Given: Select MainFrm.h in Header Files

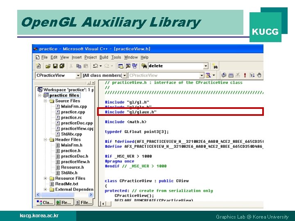Looking at the screenshot, I should (72, 145).
